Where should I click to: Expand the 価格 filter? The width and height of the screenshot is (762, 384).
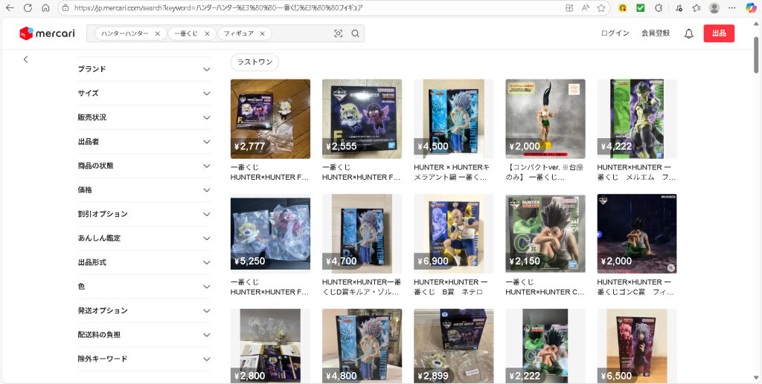click(x=144, y=190)
